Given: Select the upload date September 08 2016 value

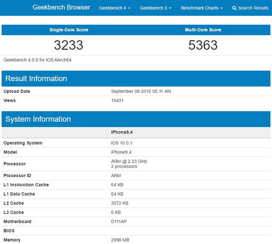Looking at the screenshot, I should tap(141, 91).
